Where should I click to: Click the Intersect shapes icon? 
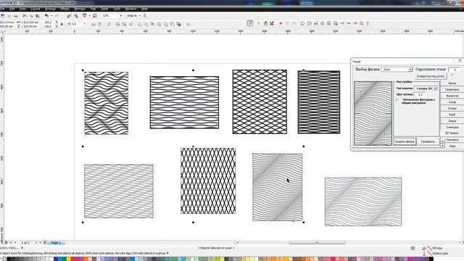click(153, 24)
